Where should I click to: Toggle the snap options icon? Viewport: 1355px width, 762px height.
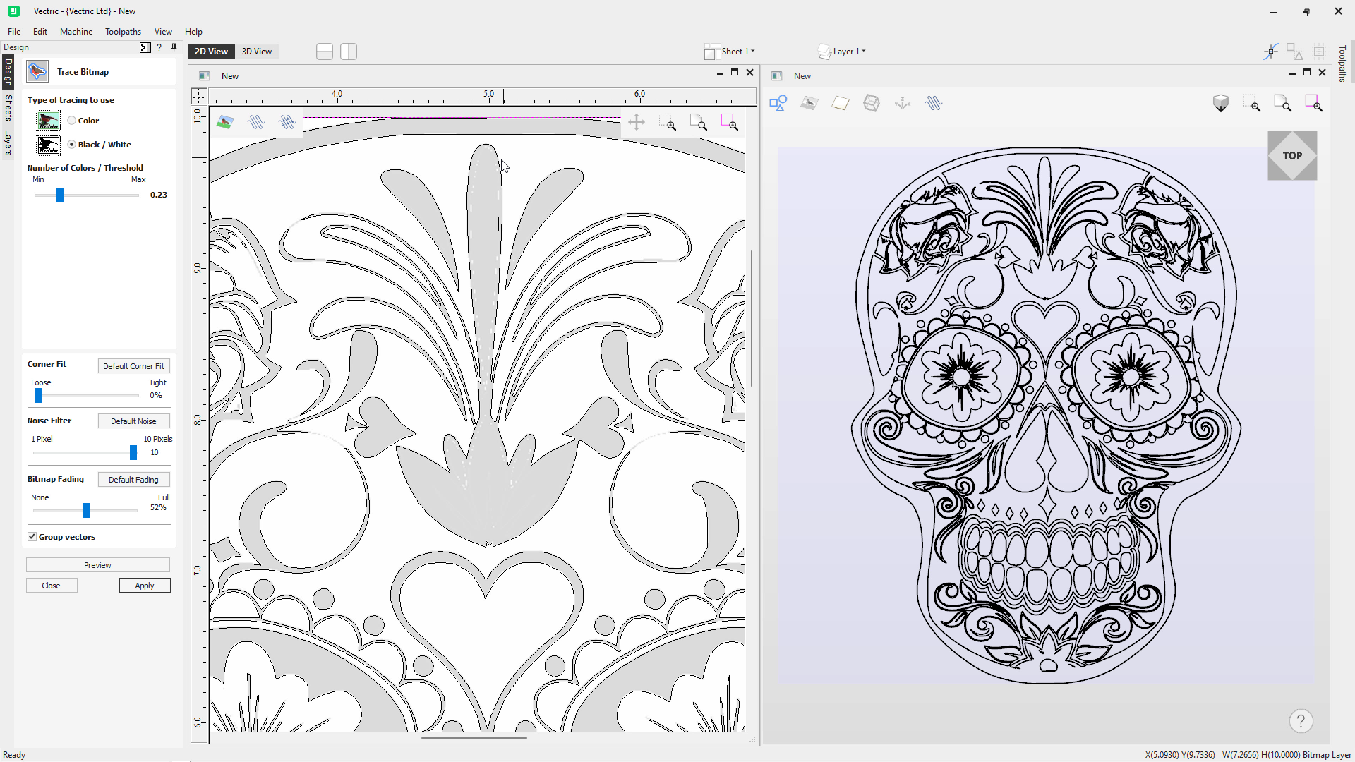[1270, 52]
